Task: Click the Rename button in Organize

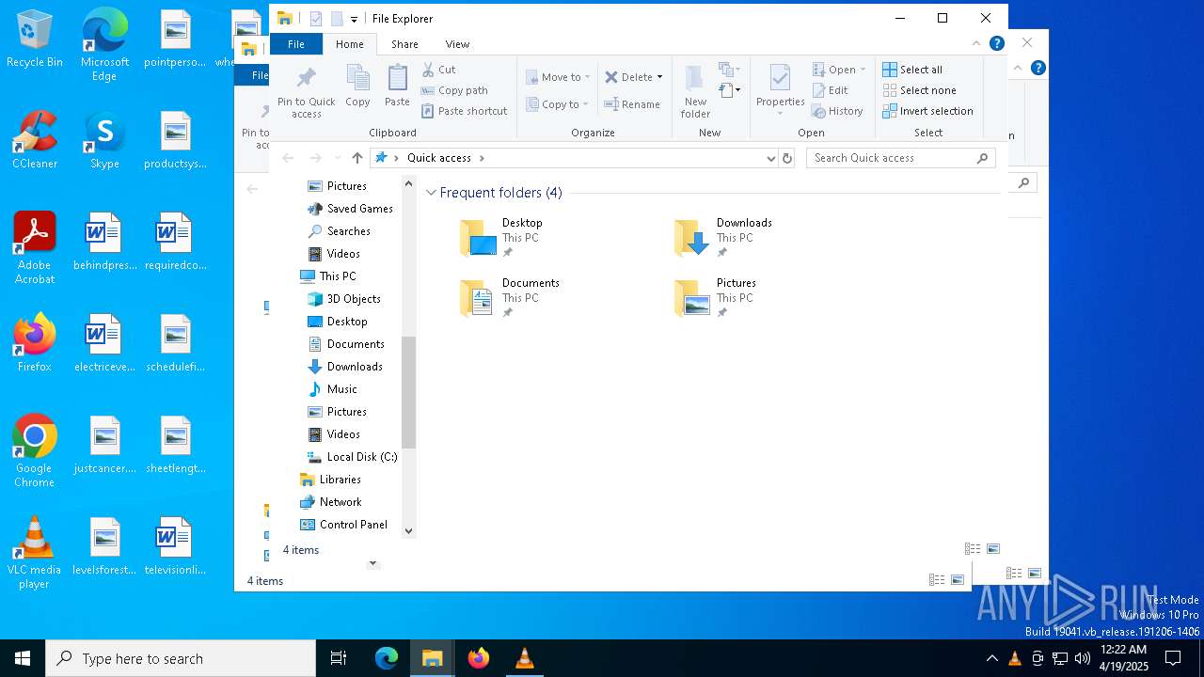Action: (632, 104)
